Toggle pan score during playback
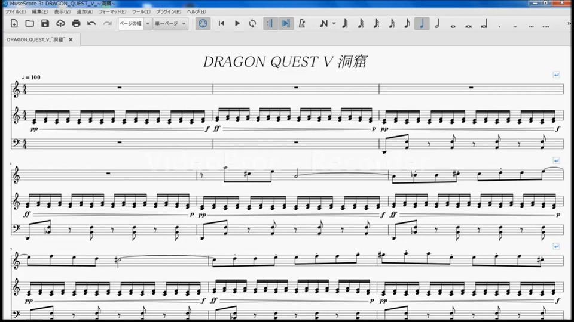574x322 pixels. [x=286, y=24]
